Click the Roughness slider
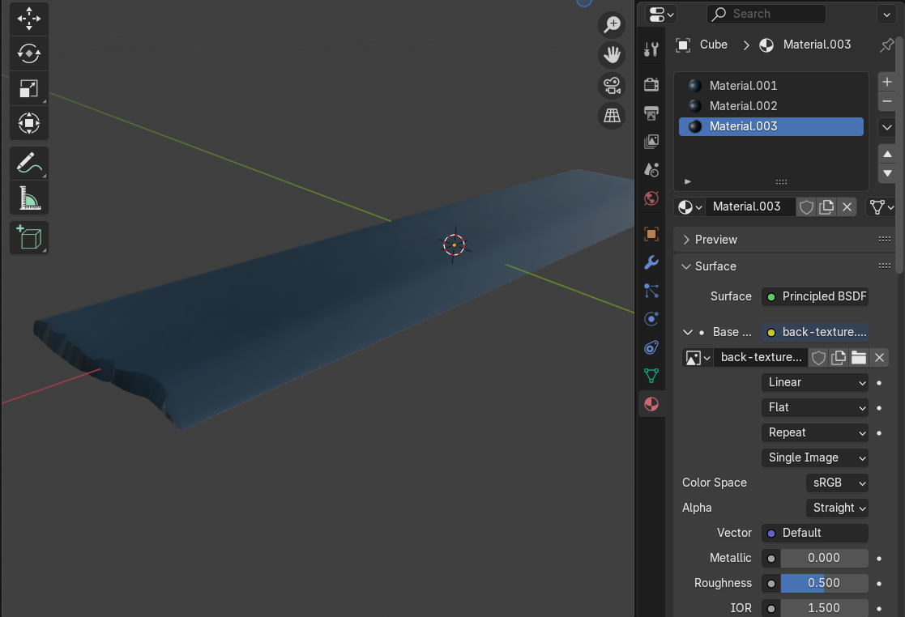Viewport: 905px width, 617px height. pos(824,583)
